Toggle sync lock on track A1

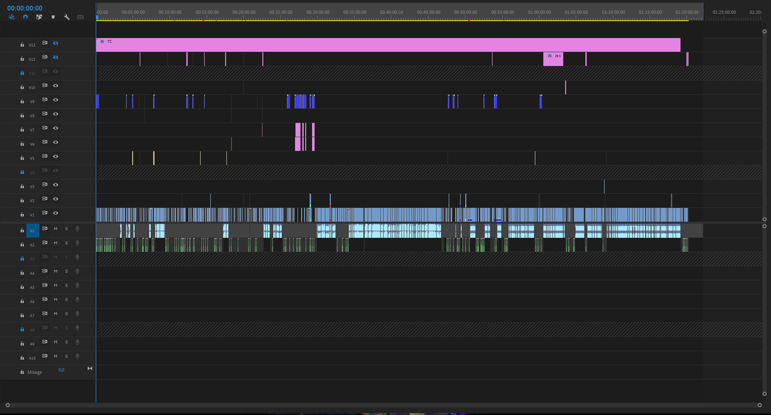[x=45, y=228]
